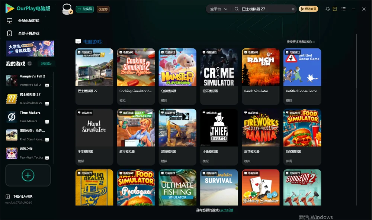Select 全部手机游戏 in the sidebar

click(x=29, y=33)
